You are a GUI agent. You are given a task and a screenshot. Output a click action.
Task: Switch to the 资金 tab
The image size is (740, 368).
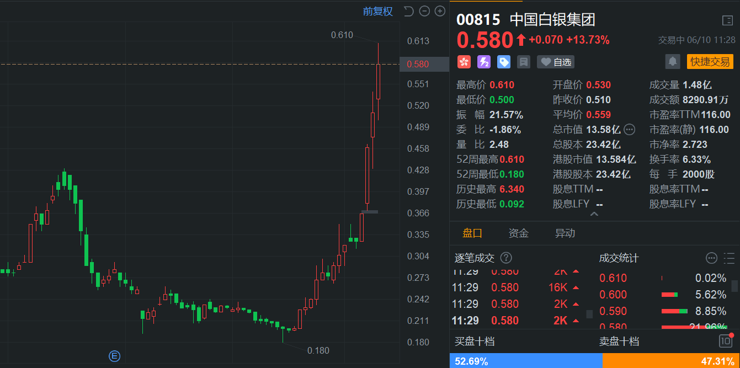coord(518,233)
